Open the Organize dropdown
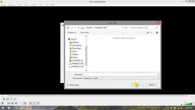Image resolution: width=195 pixels, height=110 pixels. [72, 33]
